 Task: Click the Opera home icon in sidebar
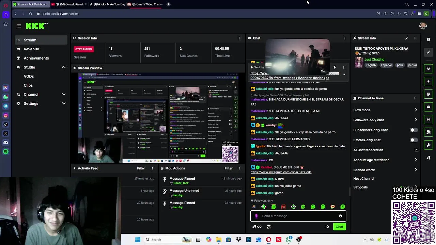[x=5, y=14]
